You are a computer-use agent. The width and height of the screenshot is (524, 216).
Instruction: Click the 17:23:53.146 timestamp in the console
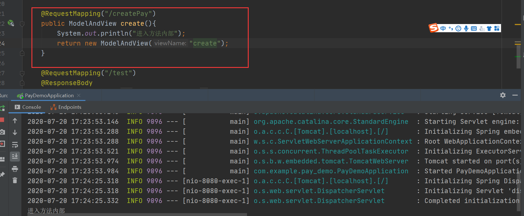coord(73,122)
